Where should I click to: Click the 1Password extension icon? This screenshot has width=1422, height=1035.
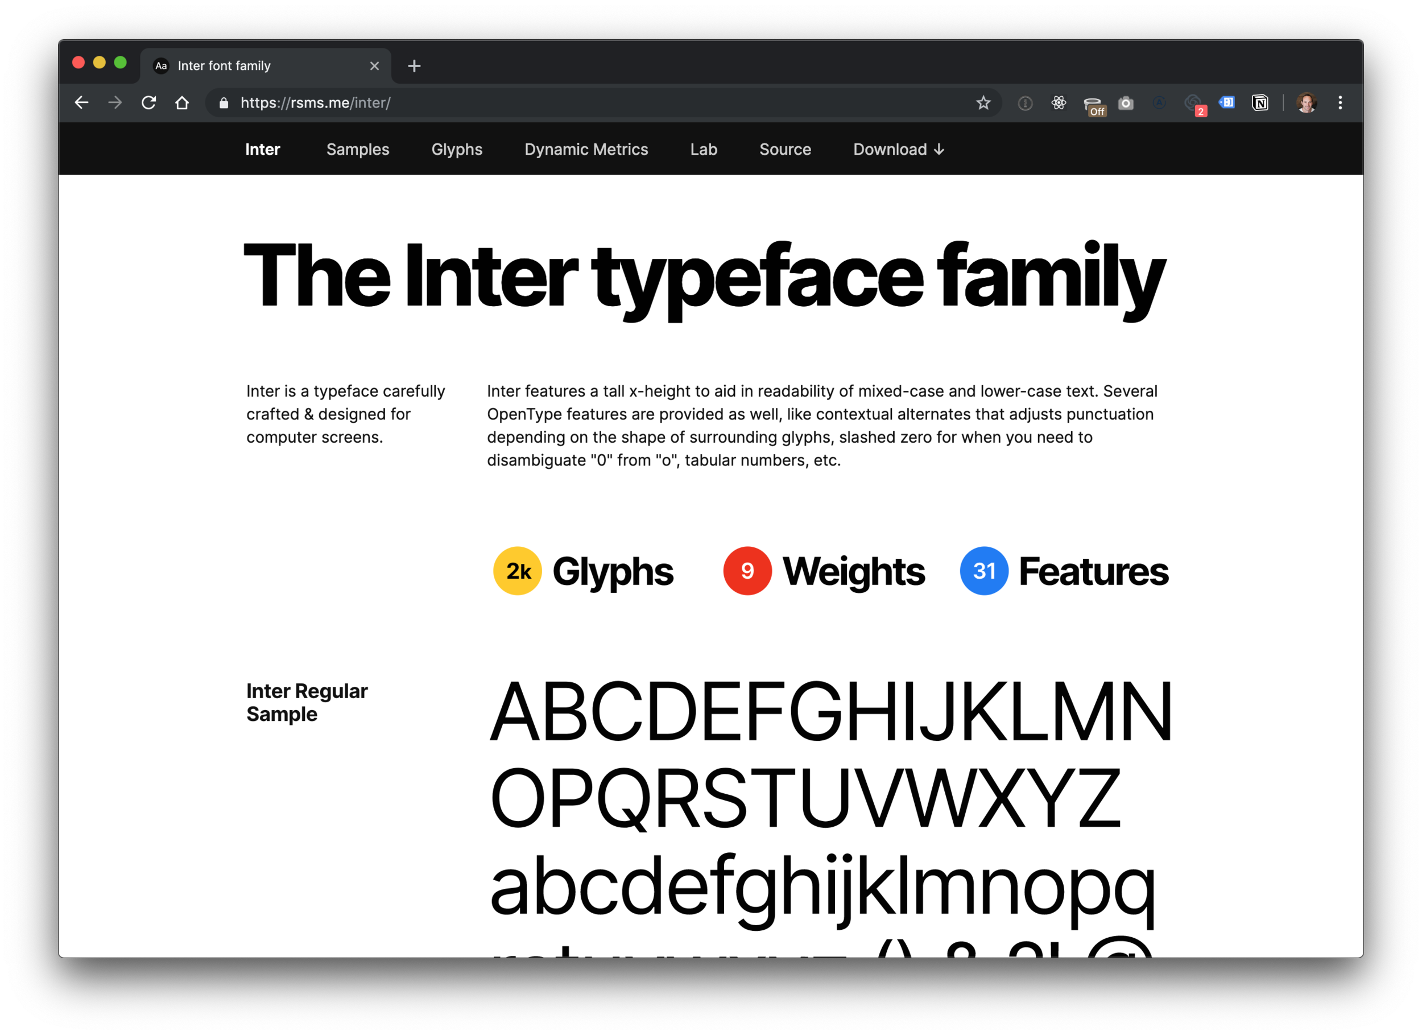pos(1025,103)
